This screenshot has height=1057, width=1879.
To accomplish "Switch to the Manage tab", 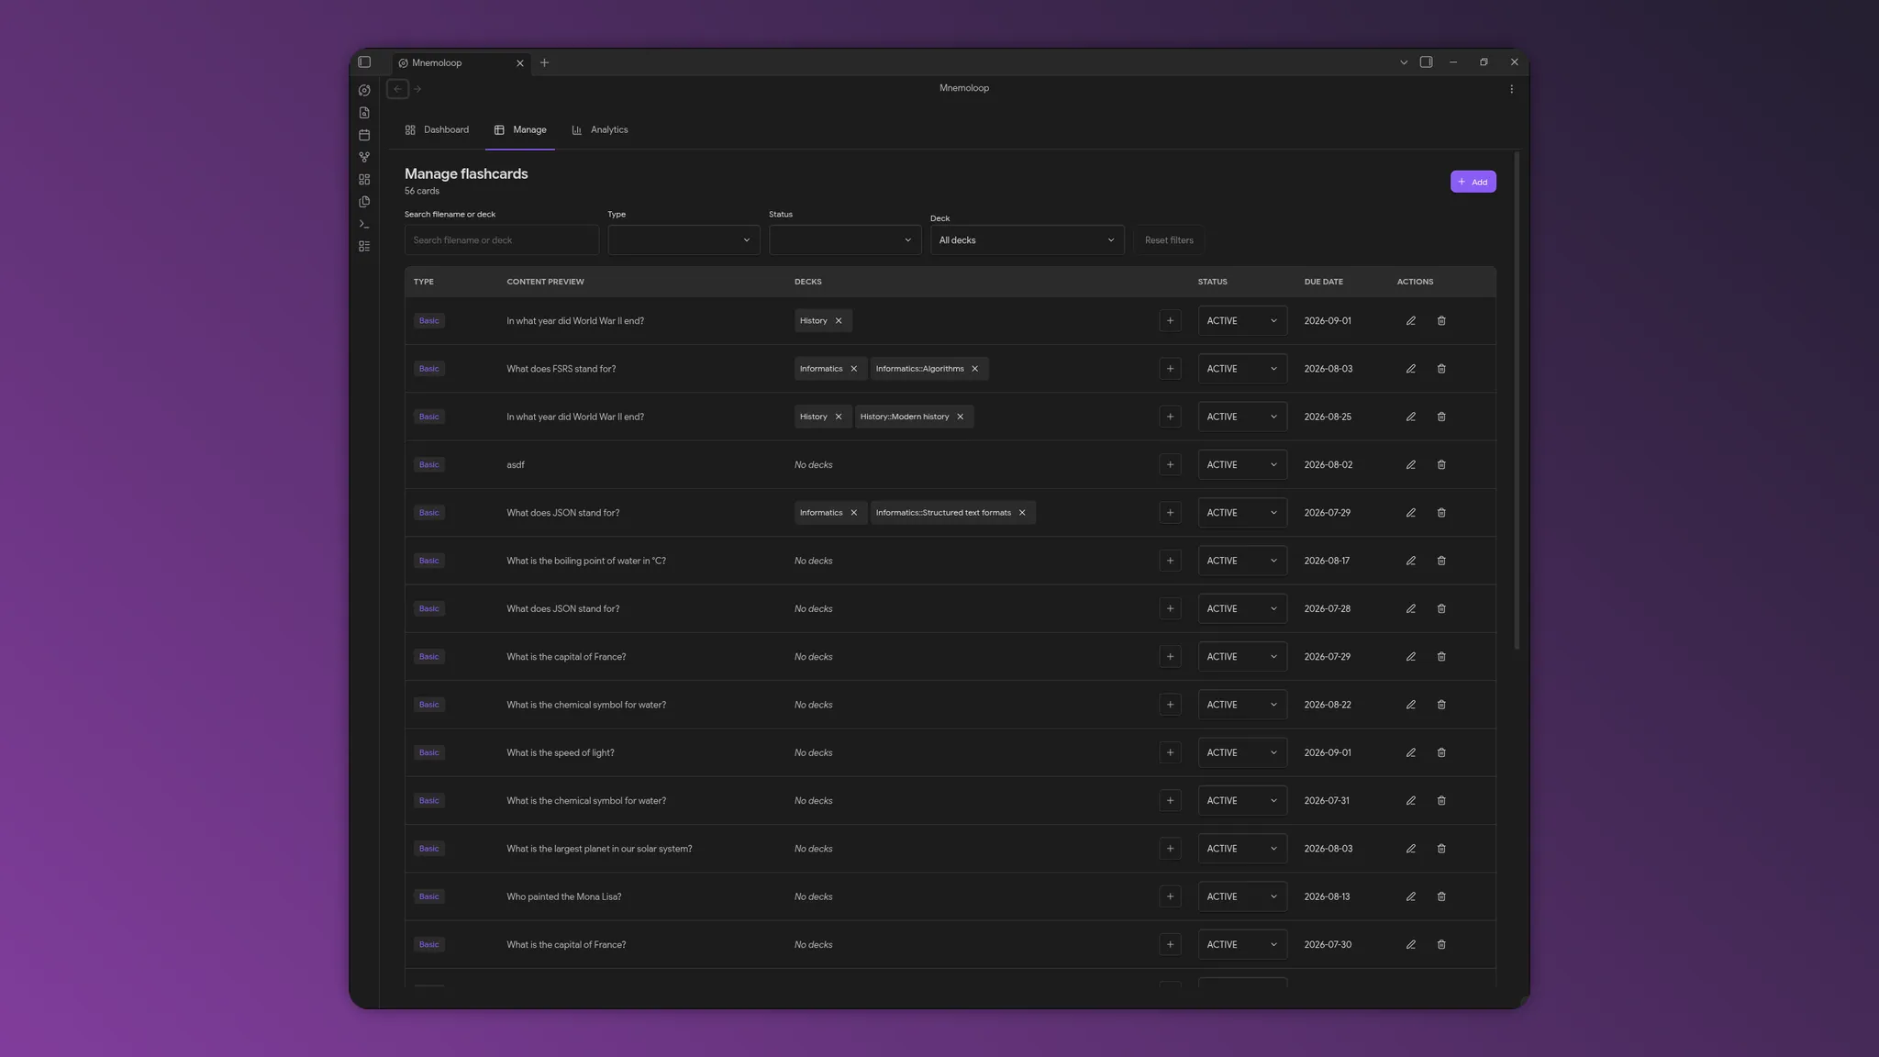I will point(520,129).
